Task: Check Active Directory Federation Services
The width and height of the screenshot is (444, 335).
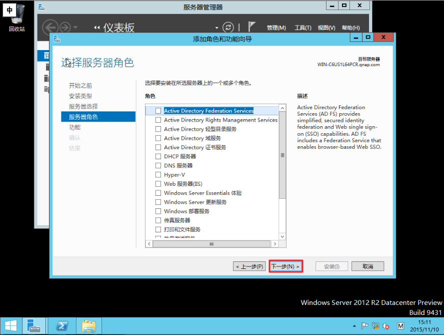Action: click(158, 111)
